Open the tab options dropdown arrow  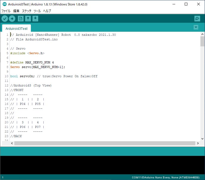click(196, 27)
